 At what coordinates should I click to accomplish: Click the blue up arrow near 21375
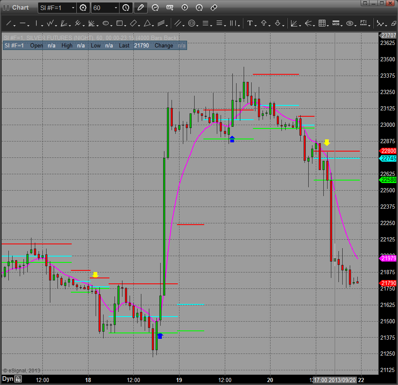coord(160,336)
